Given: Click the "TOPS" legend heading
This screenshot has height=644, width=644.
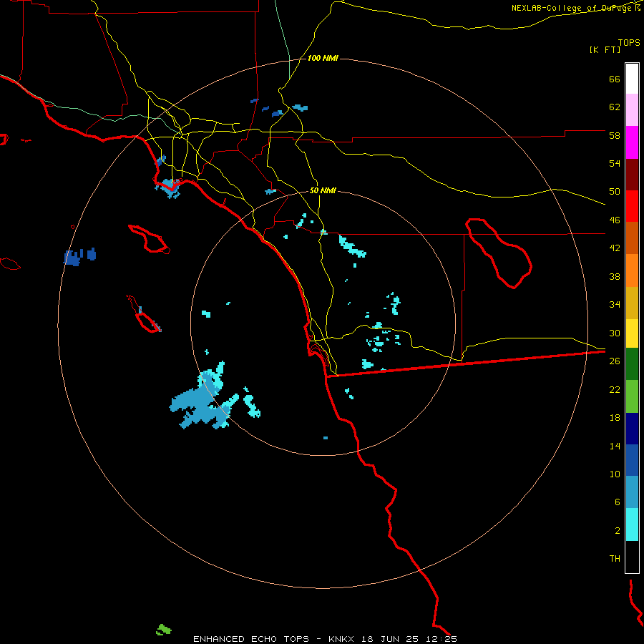Looking at the screenshot, I should (629, 42).
